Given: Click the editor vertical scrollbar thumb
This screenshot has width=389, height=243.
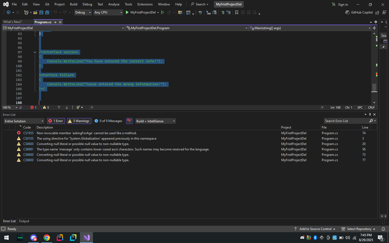Looking at the screenshot, I should (x=374, y=87).
